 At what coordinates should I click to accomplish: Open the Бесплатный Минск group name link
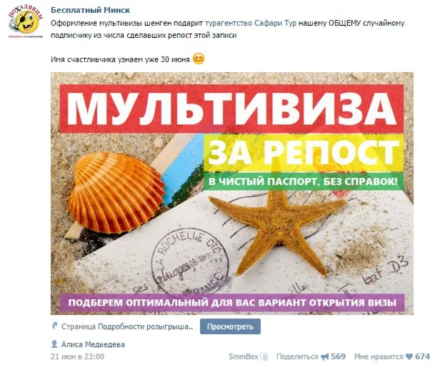click(x=90, y=10)
